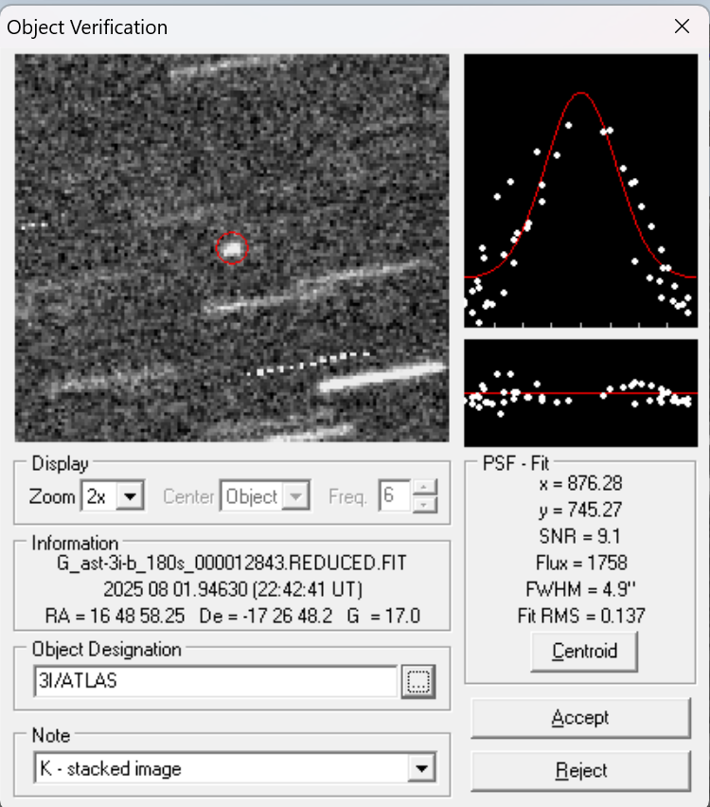Expand the Zoom 2x dropdown
The height and width of the screenshot is (807, 710).
pos(133,496)
